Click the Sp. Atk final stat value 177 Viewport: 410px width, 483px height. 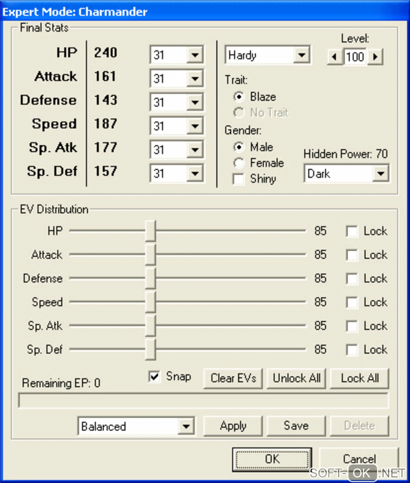point(105,147)
